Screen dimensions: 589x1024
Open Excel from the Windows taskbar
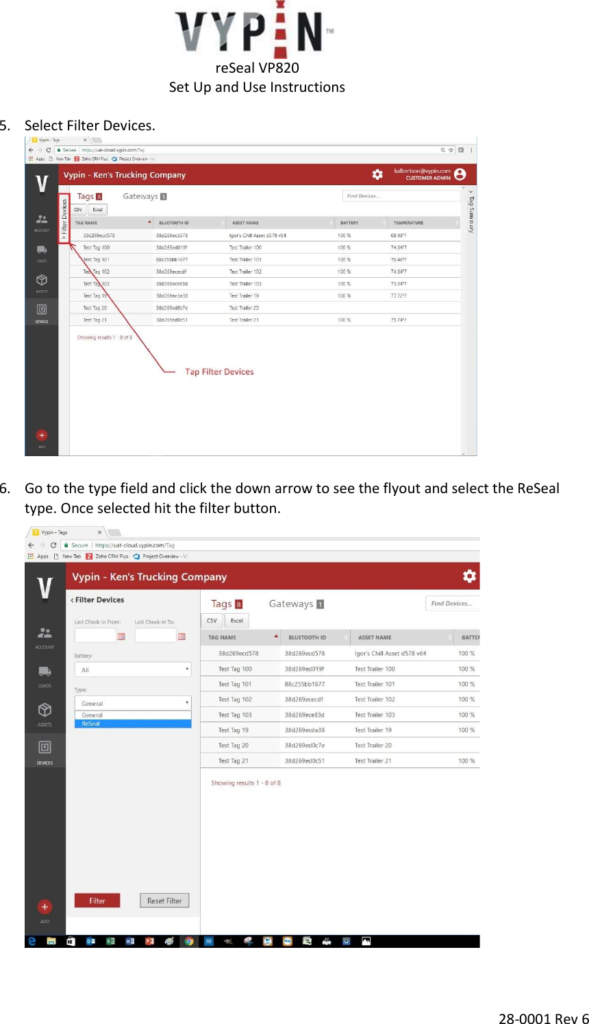coord(110,941)
